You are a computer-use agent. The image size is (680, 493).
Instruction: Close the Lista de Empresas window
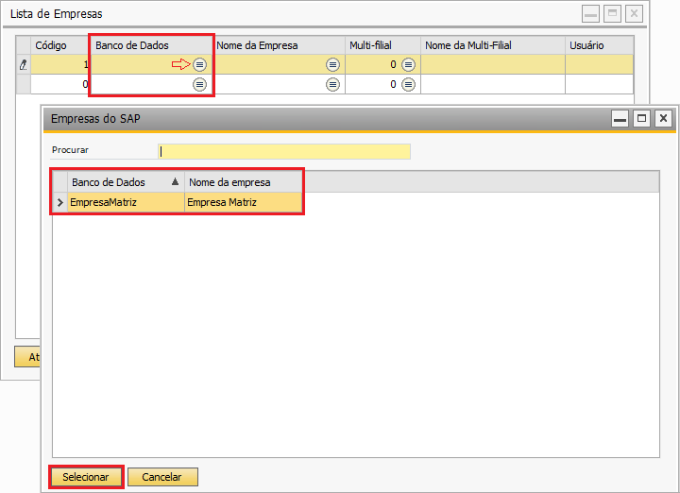634,14
